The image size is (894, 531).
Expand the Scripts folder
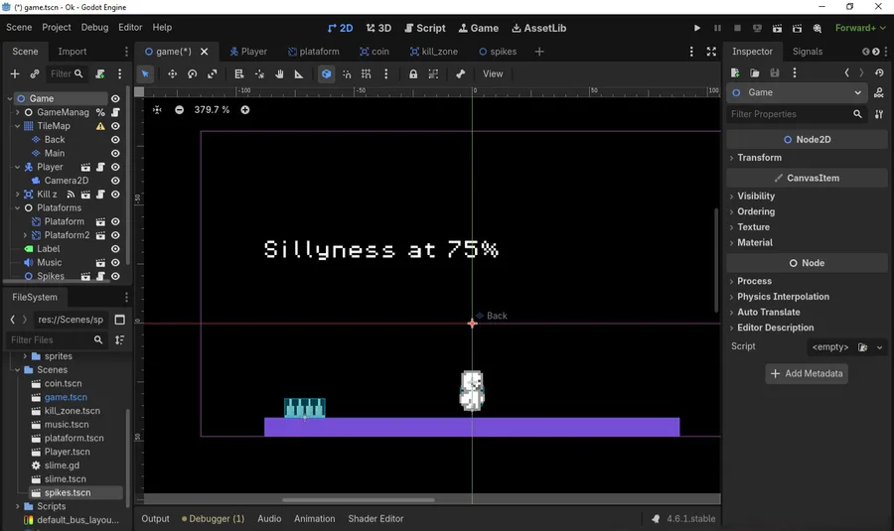18,506
